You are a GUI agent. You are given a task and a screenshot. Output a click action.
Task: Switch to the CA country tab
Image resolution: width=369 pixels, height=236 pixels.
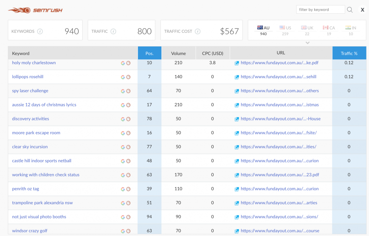(329, 30)
